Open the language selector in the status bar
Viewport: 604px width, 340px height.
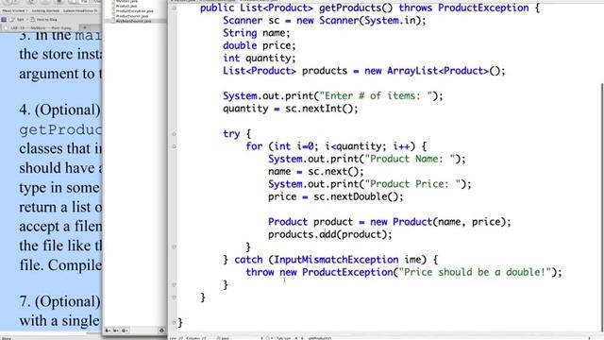[x=224, y=338]
